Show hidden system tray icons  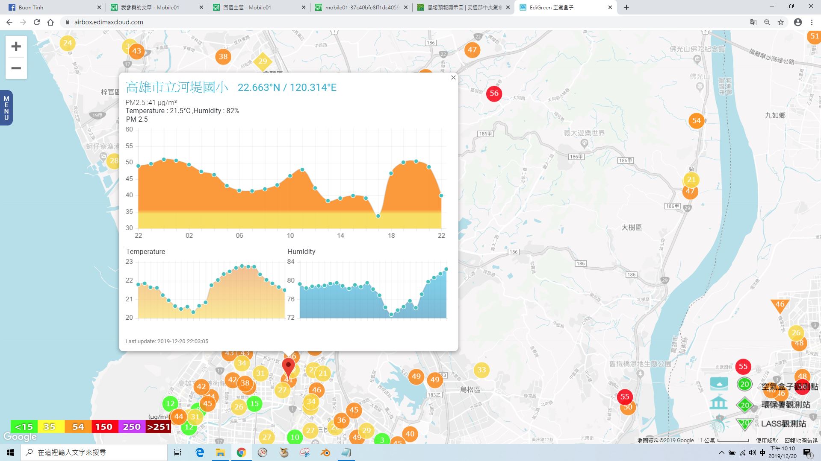722,452
